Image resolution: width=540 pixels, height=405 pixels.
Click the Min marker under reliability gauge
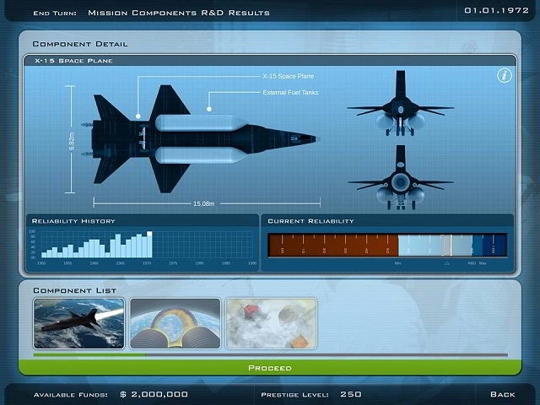click(x=397, y=263)
